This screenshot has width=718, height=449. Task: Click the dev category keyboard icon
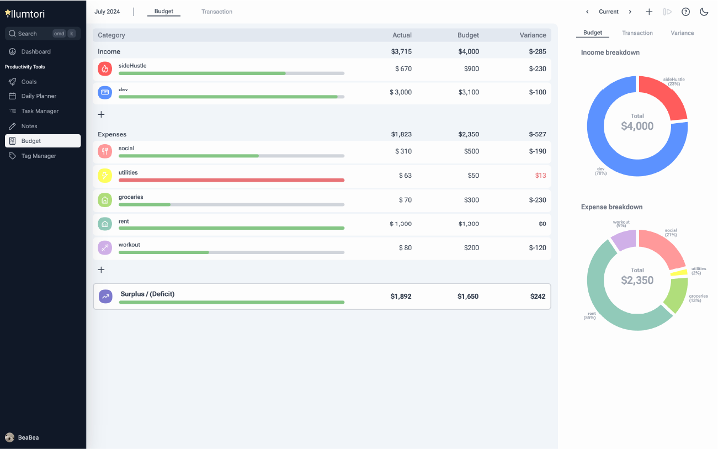pos(105,93)
